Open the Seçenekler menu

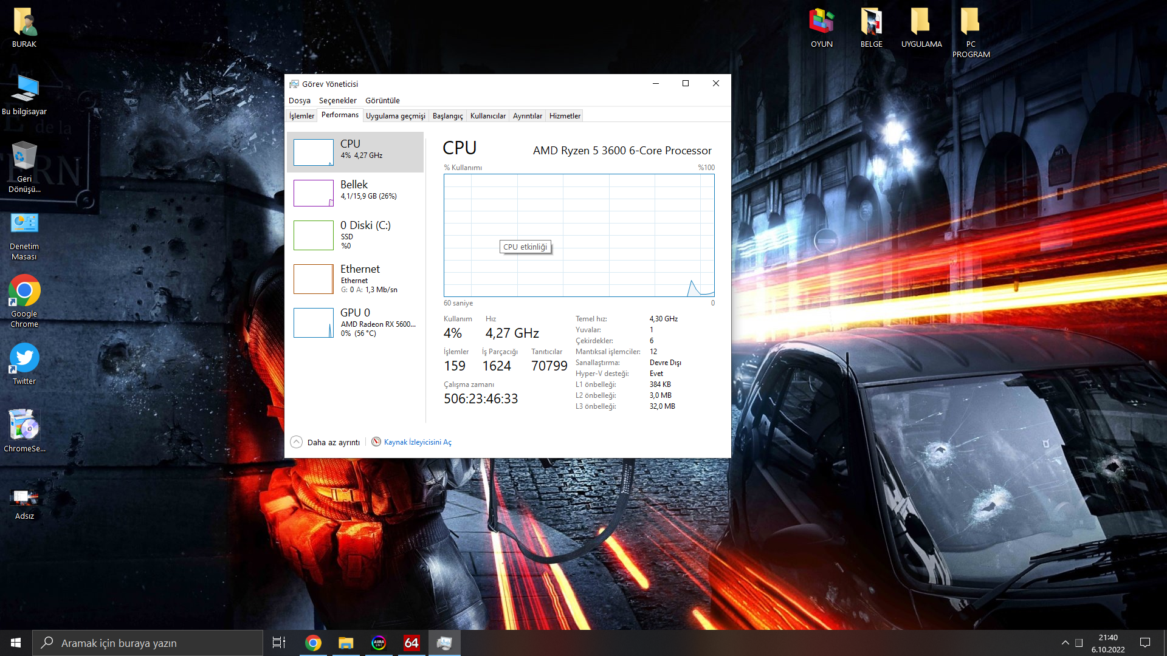coord(337,101)
